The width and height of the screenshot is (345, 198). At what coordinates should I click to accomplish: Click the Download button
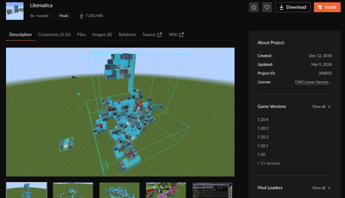pyautogui.click(x=293, y=7)
